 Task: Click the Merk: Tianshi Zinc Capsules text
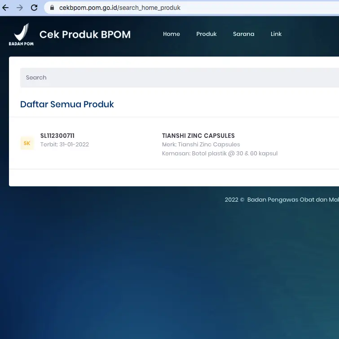tap(201, 145)
